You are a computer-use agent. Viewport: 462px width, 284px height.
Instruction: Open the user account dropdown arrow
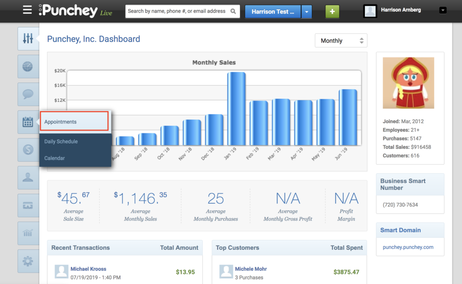click(443, 10)
